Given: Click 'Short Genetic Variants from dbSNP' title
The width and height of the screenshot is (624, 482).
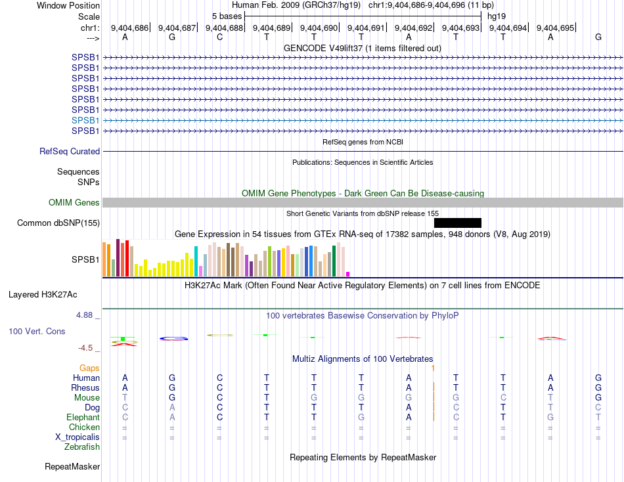Looking at the screenshot, I should (x=363, y=213).
